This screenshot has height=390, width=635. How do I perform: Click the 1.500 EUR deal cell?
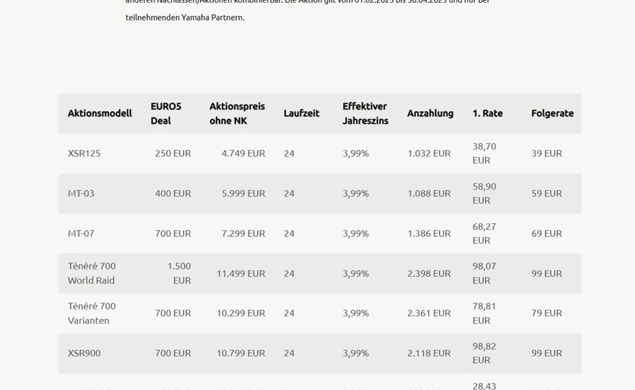179,273
